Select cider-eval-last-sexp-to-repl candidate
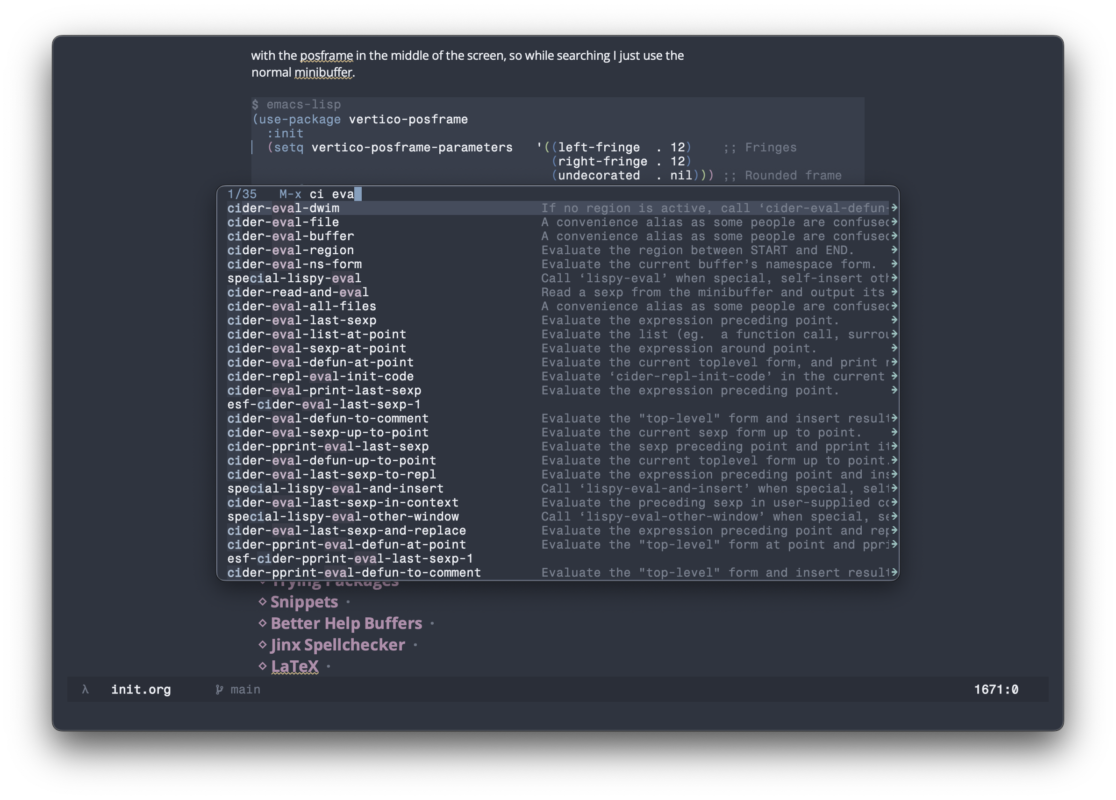The height and width of the screenshot is (800, 1116). pos(558,474)
